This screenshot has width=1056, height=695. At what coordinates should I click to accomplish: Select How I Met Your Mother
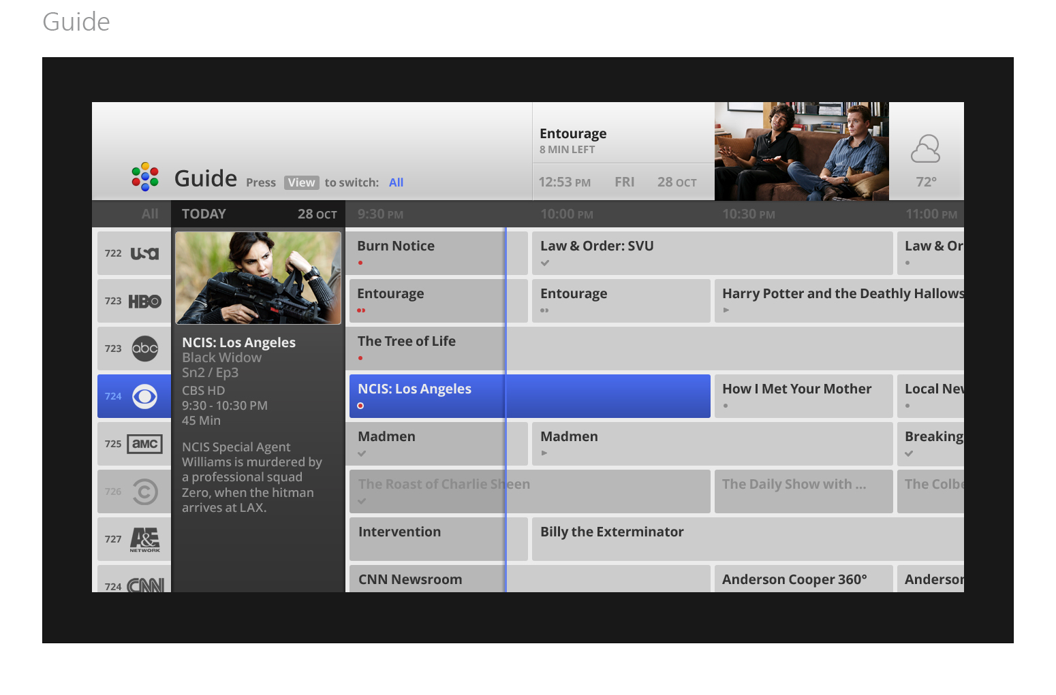tap(804, 396)
